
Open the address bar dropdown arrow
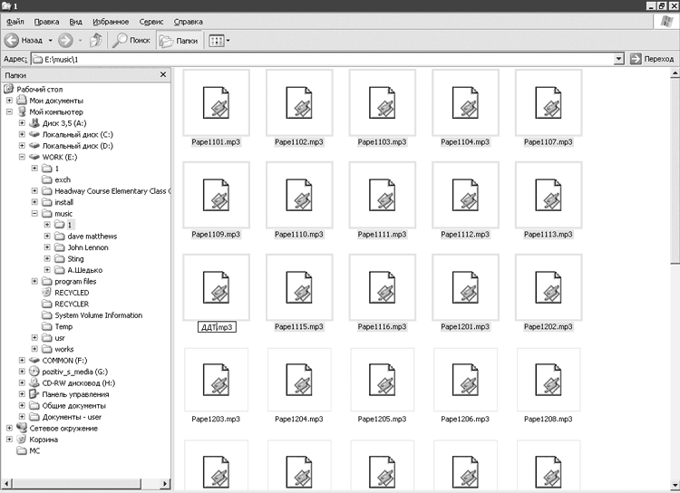pos(619,59)
